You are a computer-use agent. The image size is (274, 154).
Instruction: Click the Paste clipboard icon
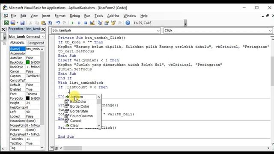pyautogui.click(x=43, y=23)
